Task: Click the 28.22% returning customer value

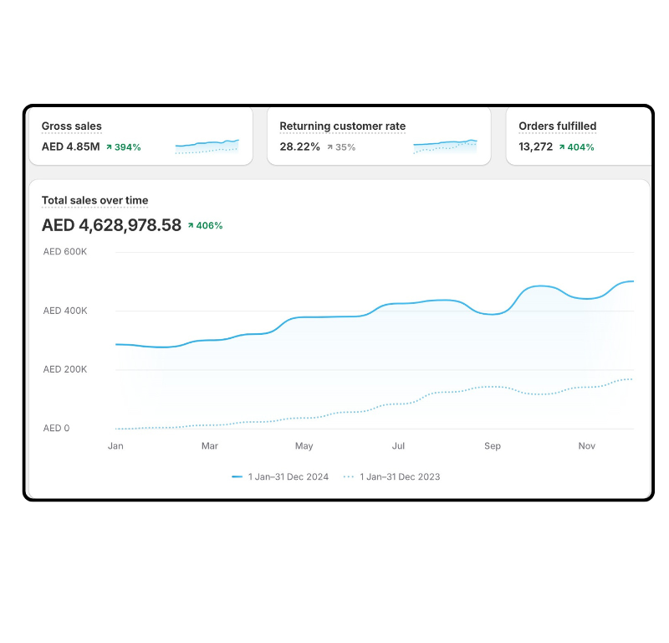Action: coord(299,147)
